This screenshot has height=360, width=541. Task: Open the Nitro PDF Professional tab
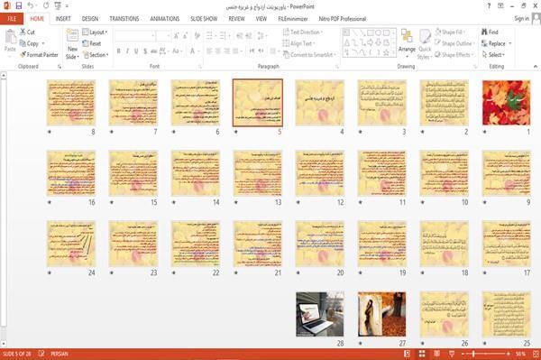pyautogui.click(x=343, y=19)
